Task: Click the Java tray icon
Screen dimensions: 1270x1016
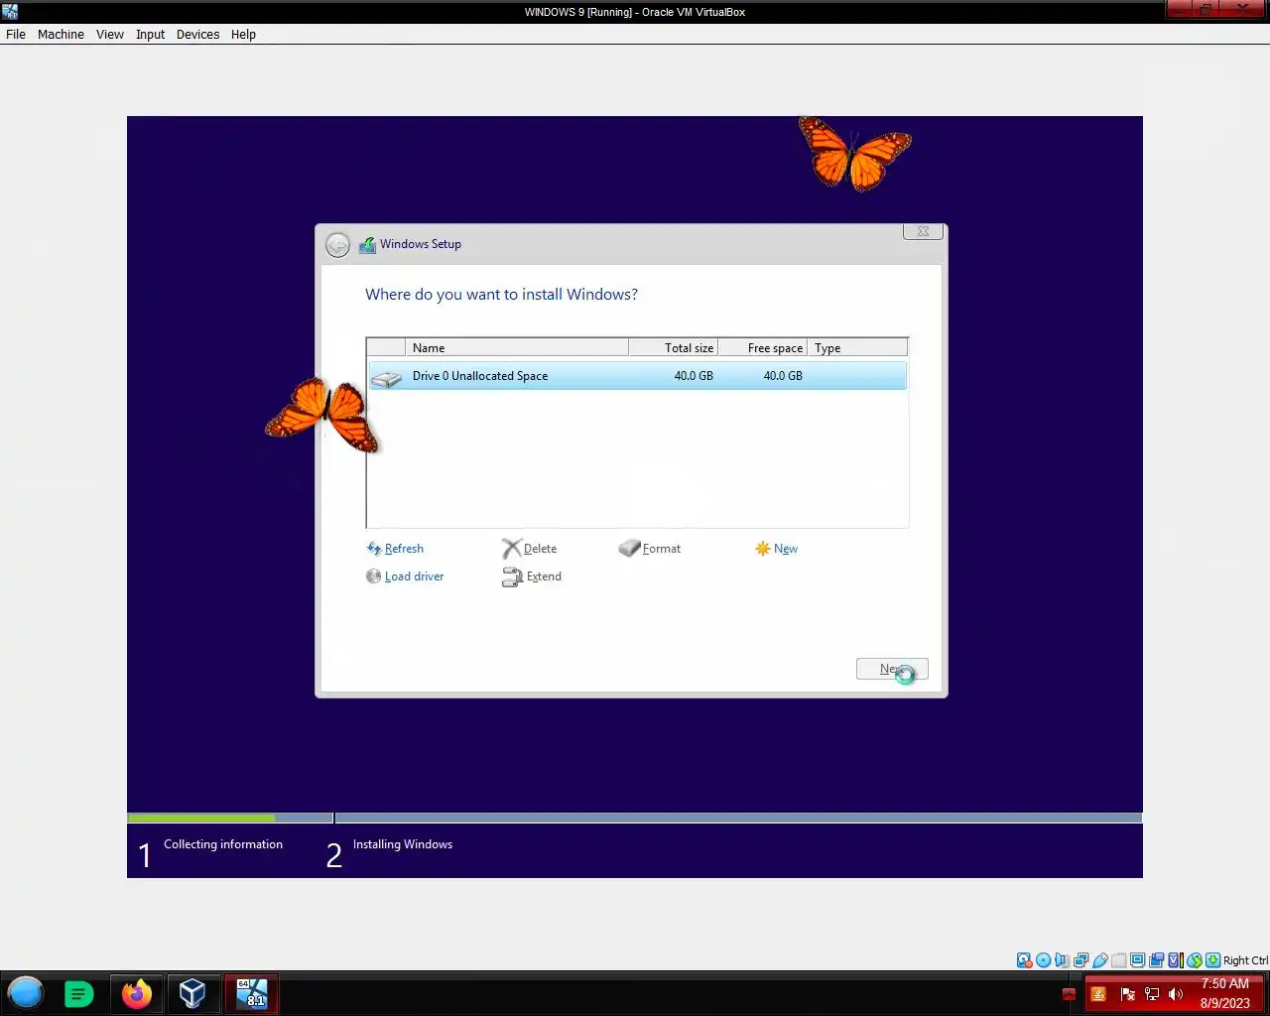Action: [x=1098, y=993]
